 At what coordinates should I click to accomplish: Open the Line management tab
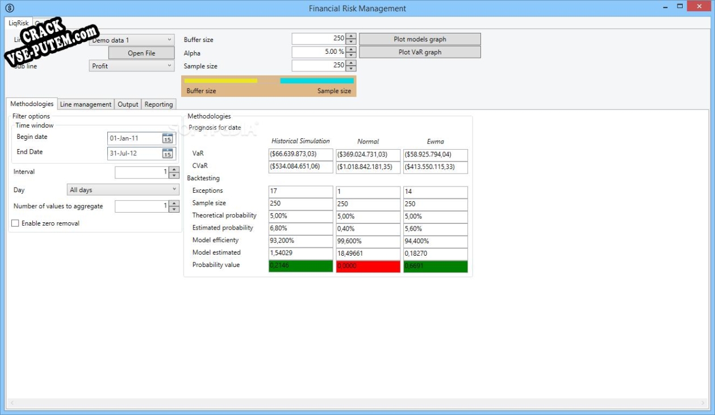(86, 104)
